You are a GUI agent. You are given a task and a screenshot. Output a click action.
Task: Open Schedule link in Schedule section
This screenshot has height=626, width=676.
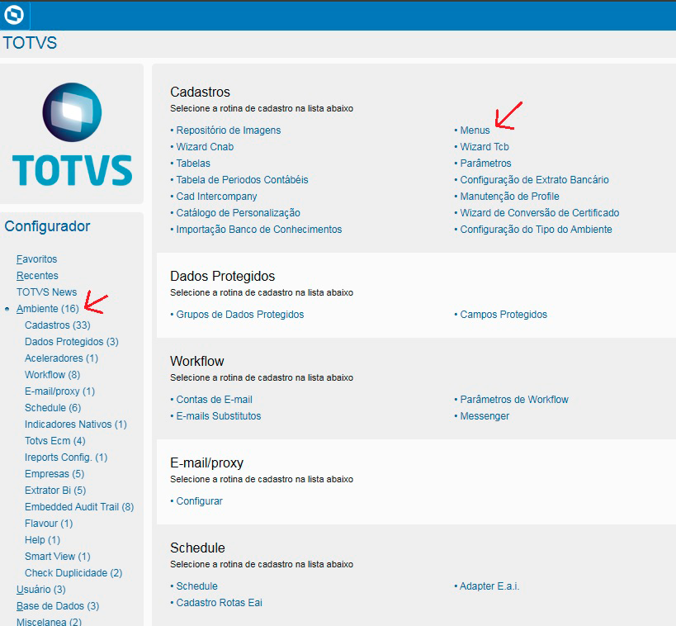point(197,586)
